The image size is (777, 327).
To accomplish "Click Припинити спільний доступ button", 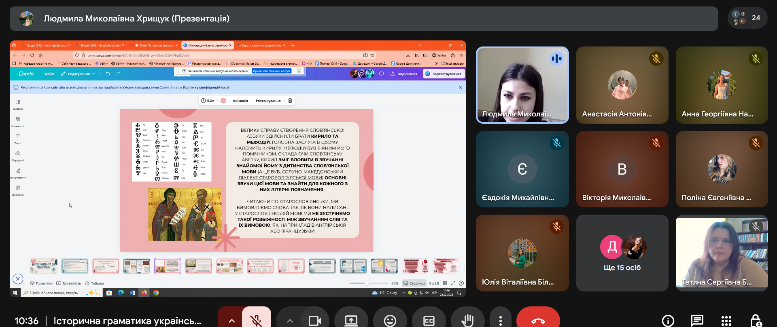I will click(x=272, y=71).
